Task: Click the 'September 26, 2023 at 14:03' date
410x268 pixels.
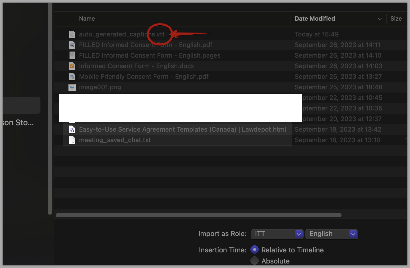Action: [339, 66]
